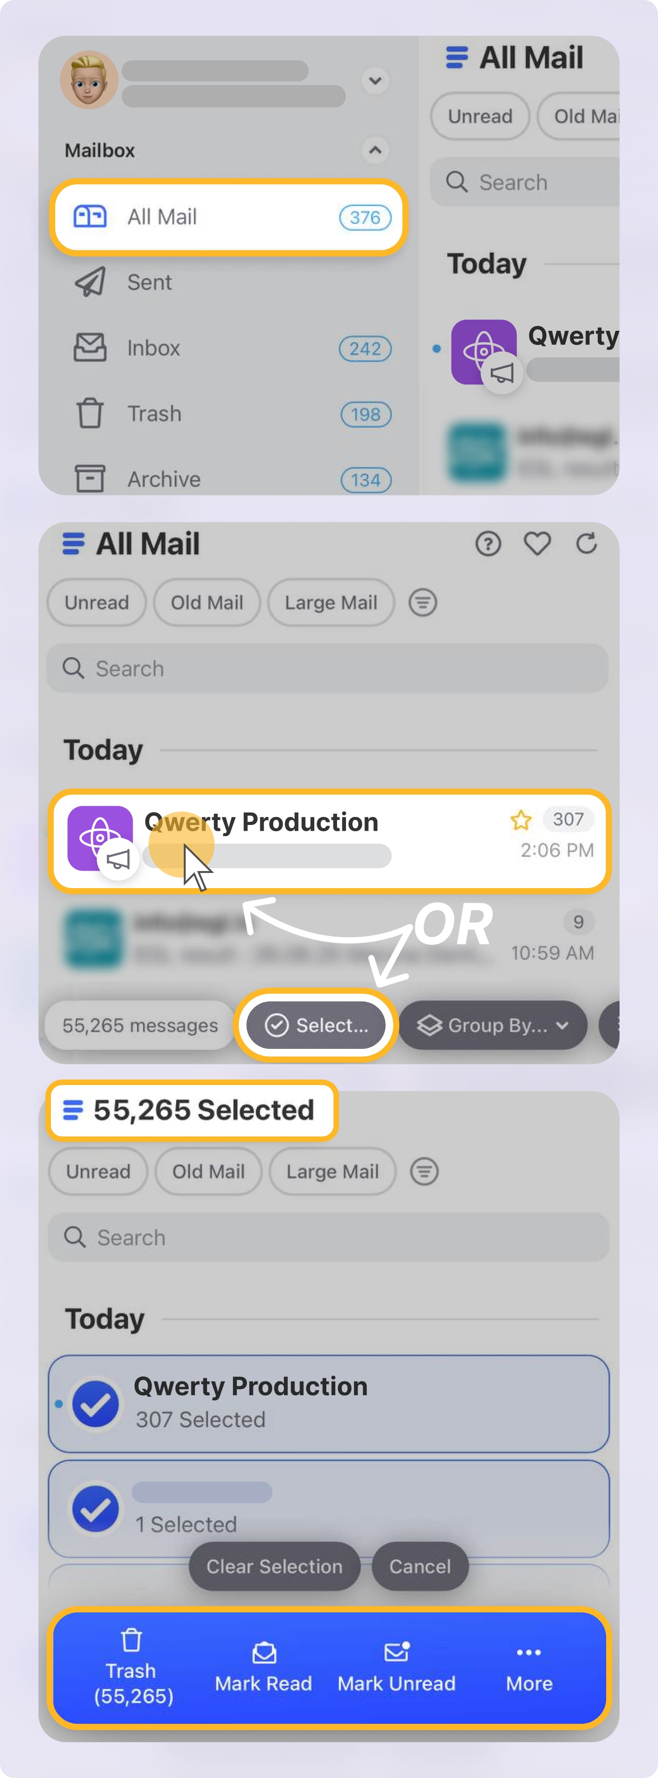This screenshot has height=1778, width=658.
Task: Click the Mark Read envelope icon
Action: [264, 1653]
